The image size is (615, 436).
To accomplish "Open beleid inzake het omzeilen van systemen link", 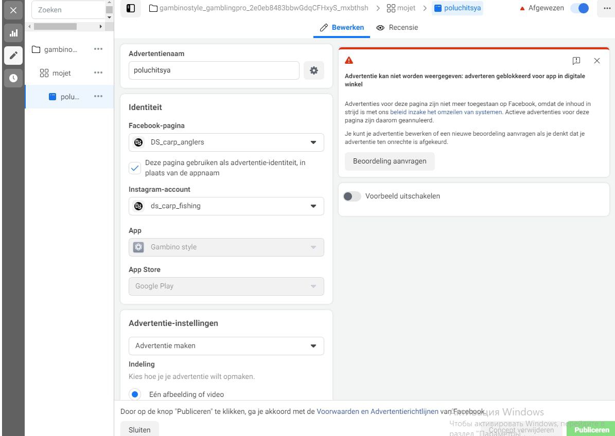I will [x=446, y=112].
